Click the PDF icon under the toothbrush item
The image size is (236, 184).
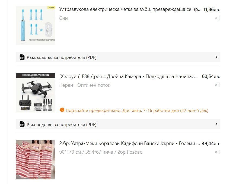point(22,57)
